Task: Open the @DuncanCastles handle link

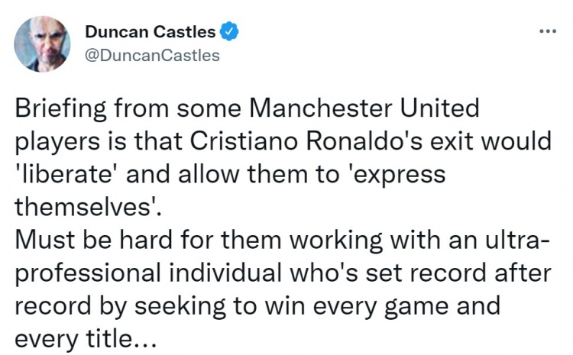Action: 152,56
